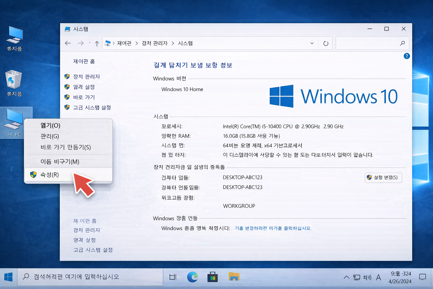
Task: Click the 설형 변정(S) button
Action: pyautogui.click(x=383, y=178)
